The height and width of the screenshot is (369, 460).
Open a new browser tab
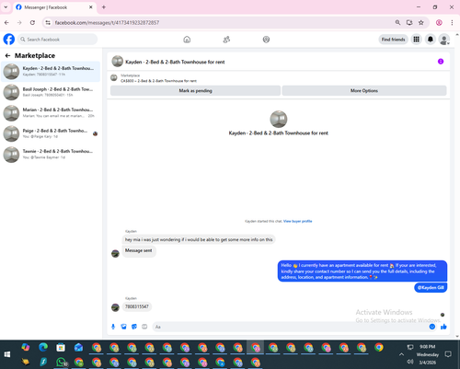coord(104,7)
